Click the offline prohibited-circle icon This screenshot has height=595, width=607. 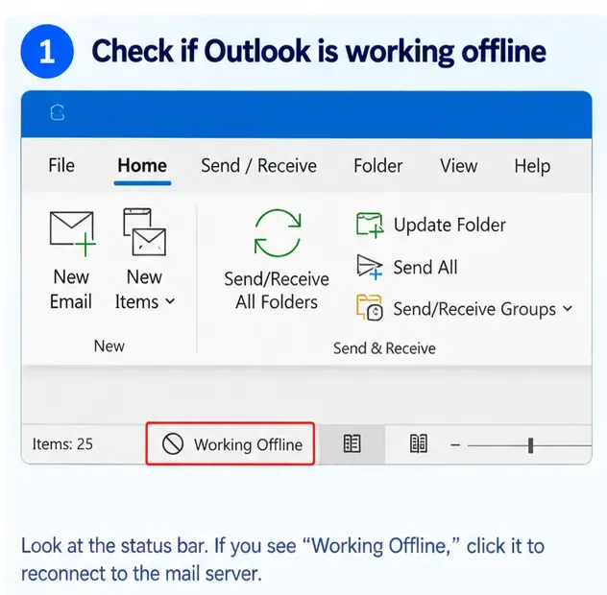[173, 443]
